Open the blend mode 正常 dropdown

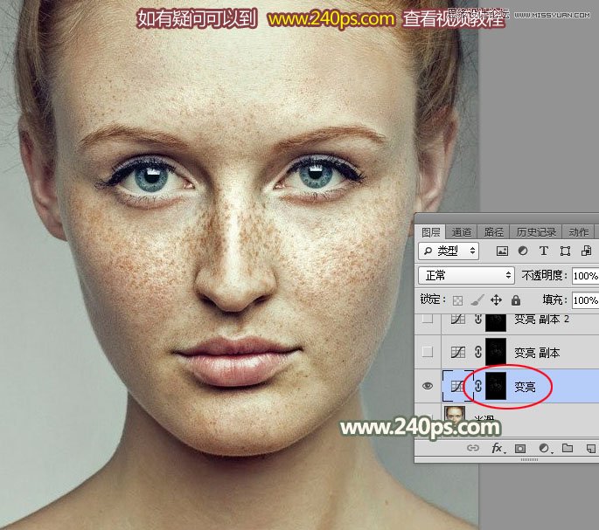pyautogui.click(x=467, y=275)
